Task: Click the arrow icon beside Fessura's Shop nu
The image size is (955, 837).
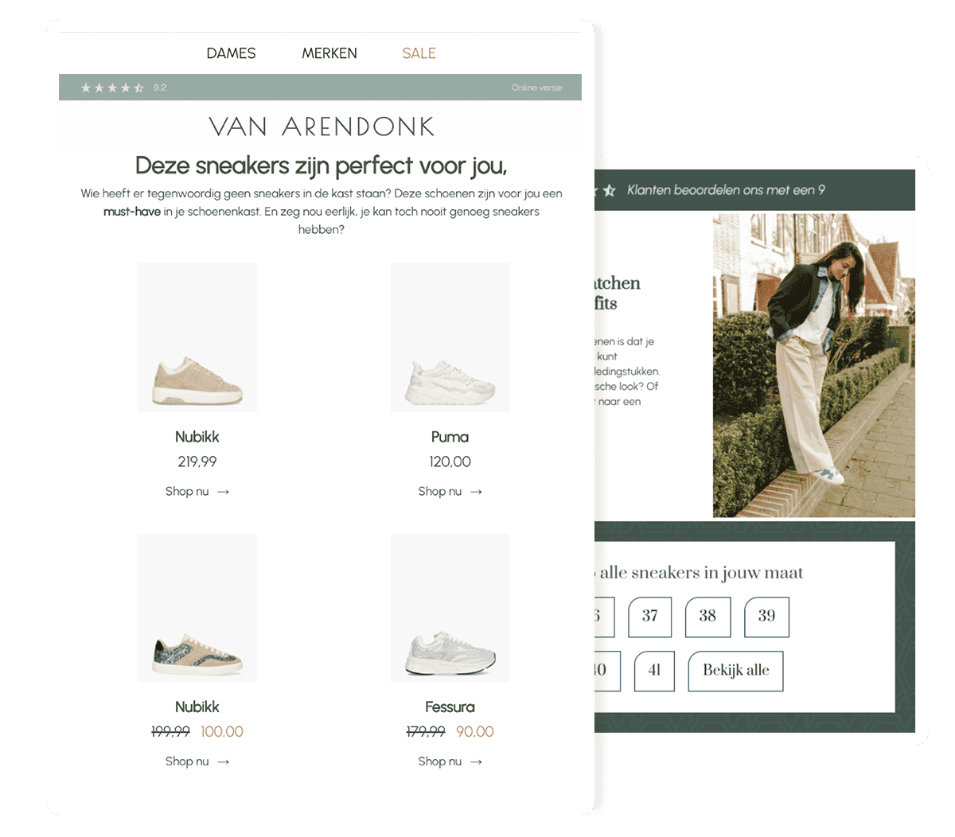Action: coord(476,761)
